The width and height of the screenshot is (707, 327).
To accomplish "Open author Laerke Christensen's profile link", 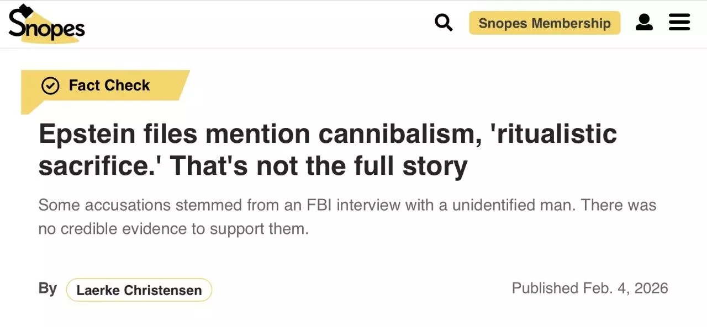I will click(139, 290).
